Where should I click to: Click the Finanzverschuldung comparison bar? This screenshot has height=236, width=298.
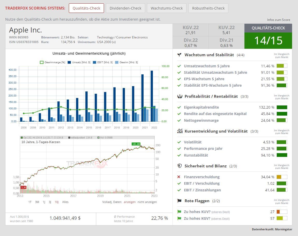pyautogui.click(x=282, y=177)
